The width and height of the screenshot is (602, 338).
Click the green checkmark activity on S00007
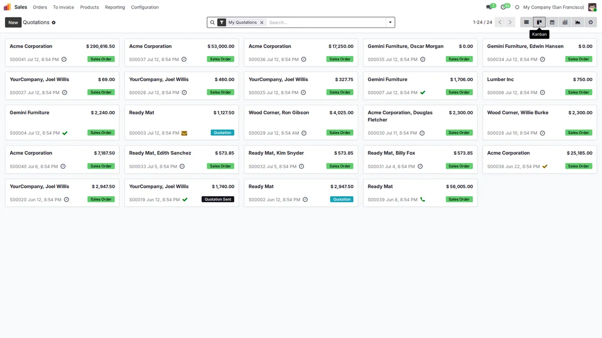tap(422, 93)
